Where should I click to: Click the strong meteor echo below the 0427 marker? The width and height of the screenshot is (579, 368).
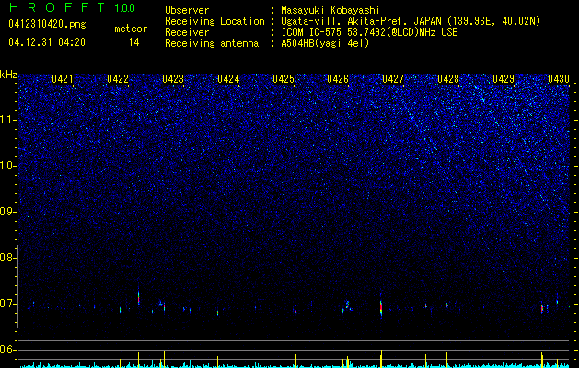[x=381, y=307]
